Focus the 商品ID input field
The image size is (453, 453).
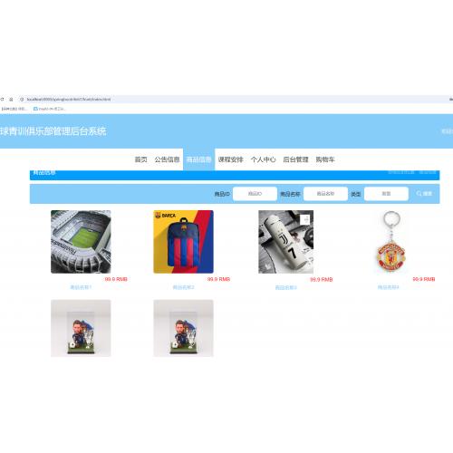[255, 194]
